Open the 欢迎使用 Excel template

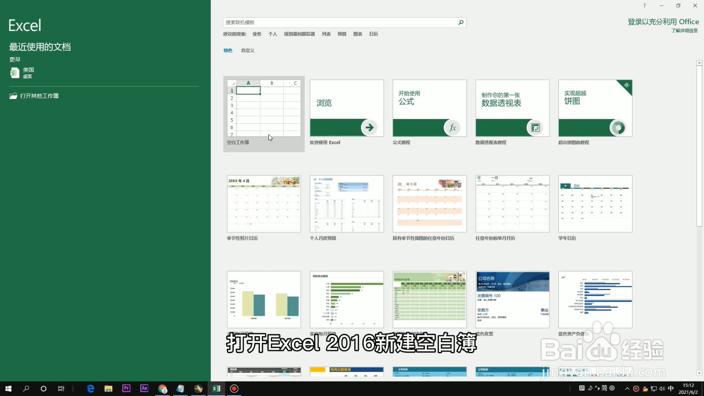[347, 112]
